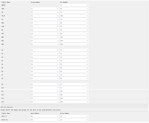The height and width of the screenshot is (123, 149).
Task: Open the A7 Pin Number dropdown
Action: click(74, 75)
